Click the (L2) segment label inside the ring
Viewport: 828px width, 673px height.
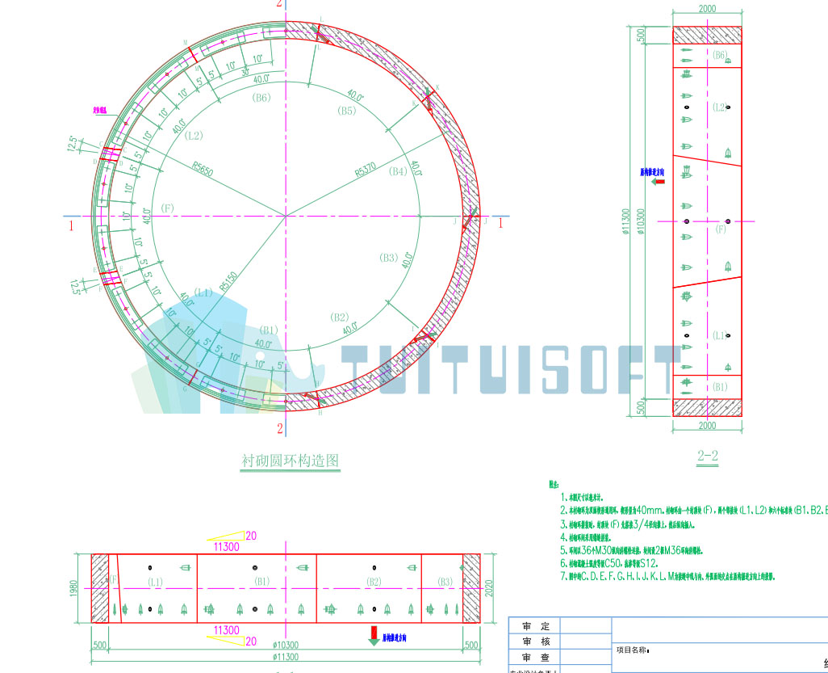[x=194, y=136]
